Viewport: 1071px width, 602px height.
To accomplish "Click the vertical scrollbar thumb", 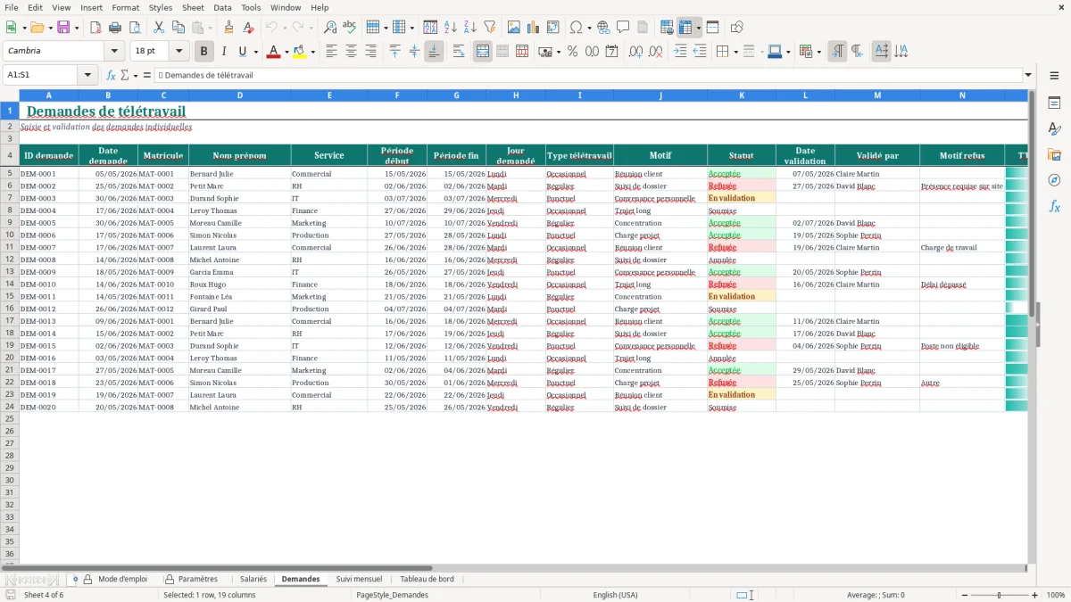I will (x=1033, y=205).
